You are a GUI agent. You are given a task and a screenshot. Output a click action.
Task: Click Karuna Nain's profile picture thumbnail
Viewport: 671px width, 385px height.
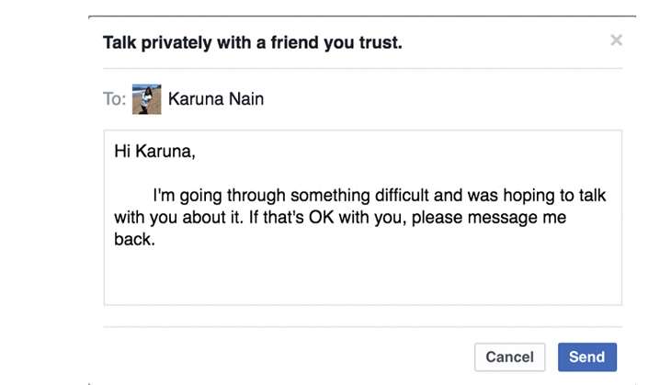(x=147, y=99)
